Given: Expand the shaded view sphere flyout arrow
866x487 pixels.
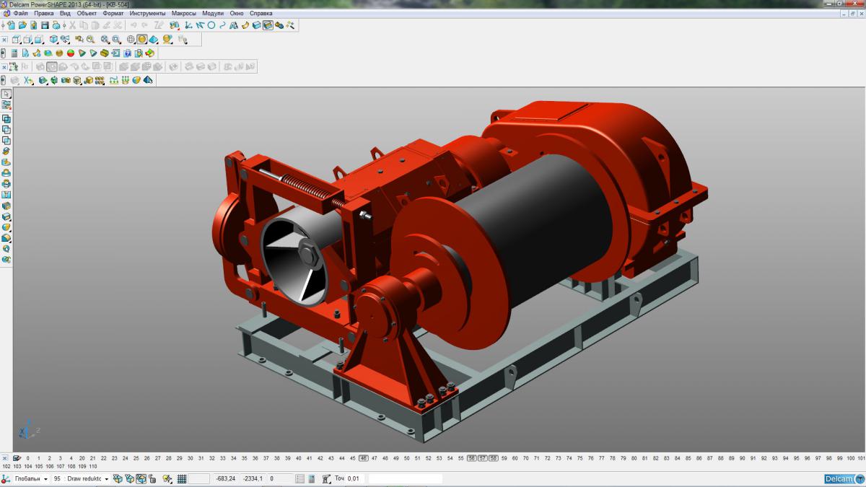Looking at the screenshot, I should point(147,44).
